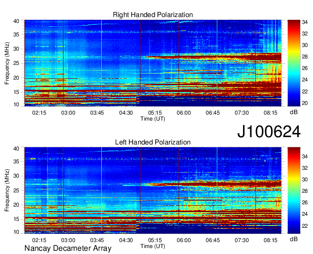Click the 08:15 time tick of Left Handed plot

pyautogui.click(x=271, y=240)
